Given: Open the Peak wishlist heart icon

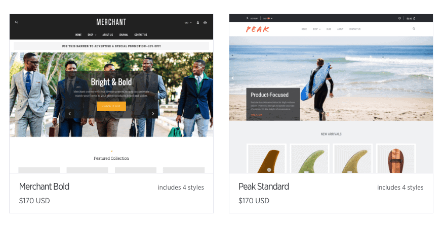Looking at the screenshot, I should pos(399,18).
